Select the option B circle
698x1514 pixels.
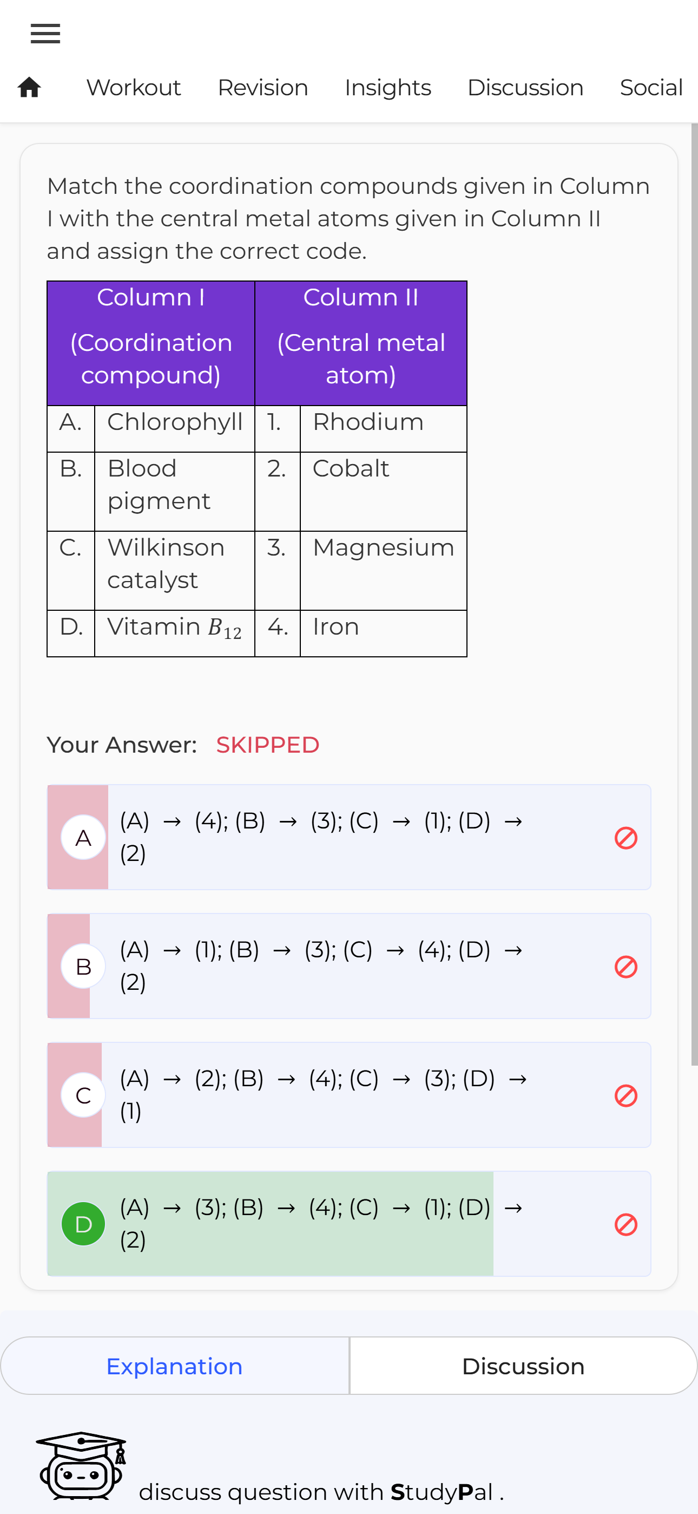click(x=83, y=966)
